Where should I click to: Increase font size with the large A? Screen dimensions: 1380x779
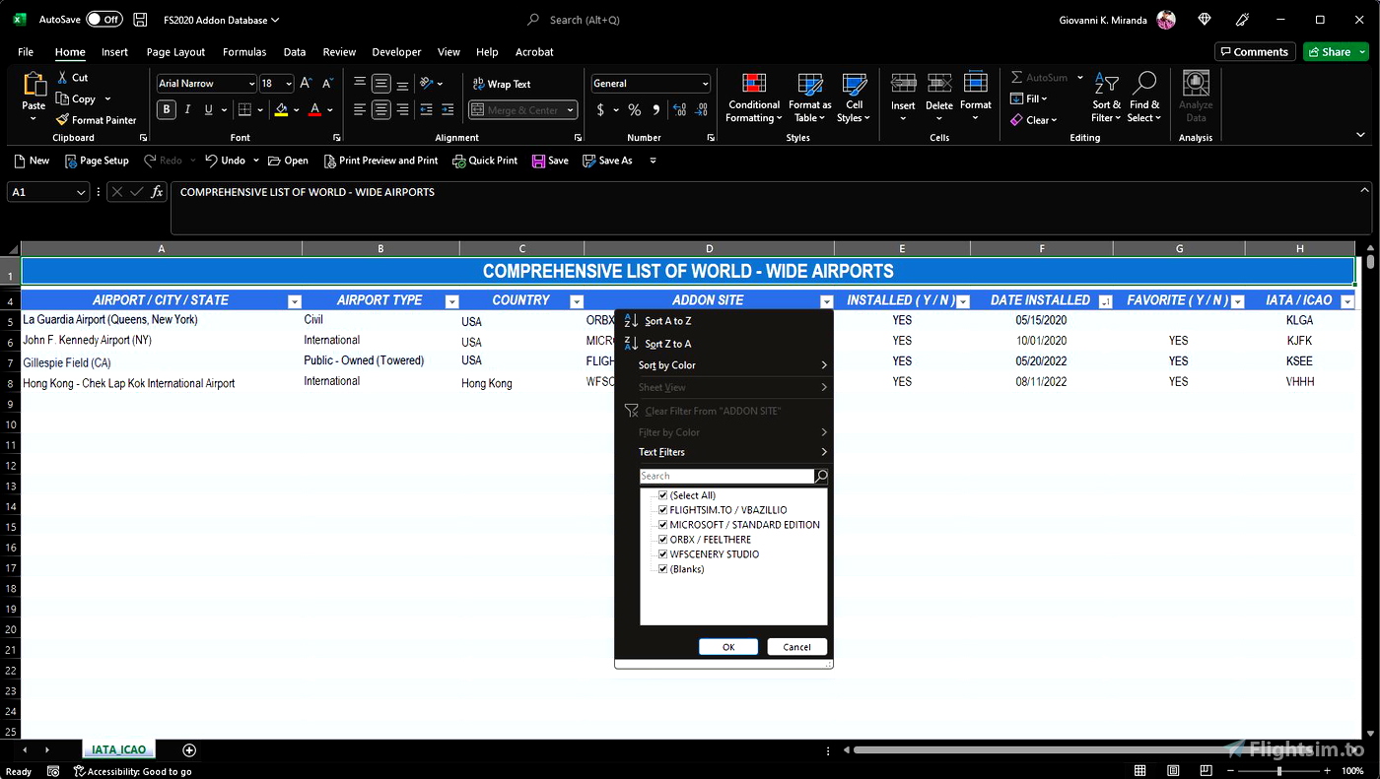point(306,84)
